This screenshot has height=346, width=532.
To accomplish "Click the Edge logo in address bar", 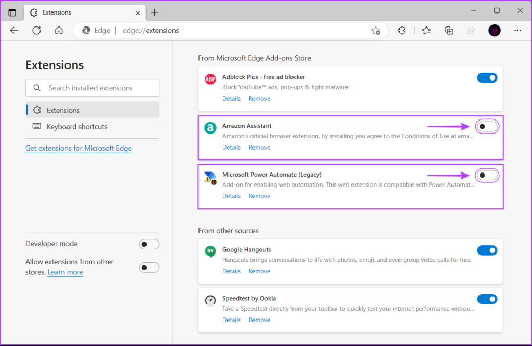I will [x=86, y=31].
